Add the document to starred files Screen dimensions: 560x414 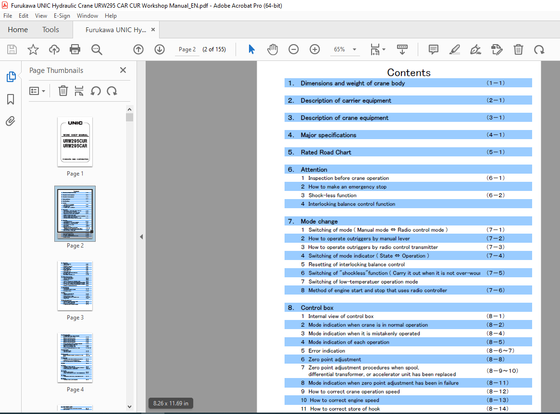tap(33, 49)
